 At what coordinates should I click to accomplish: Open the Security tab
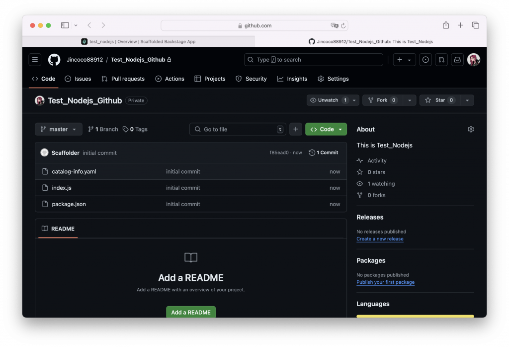(251, 79)
